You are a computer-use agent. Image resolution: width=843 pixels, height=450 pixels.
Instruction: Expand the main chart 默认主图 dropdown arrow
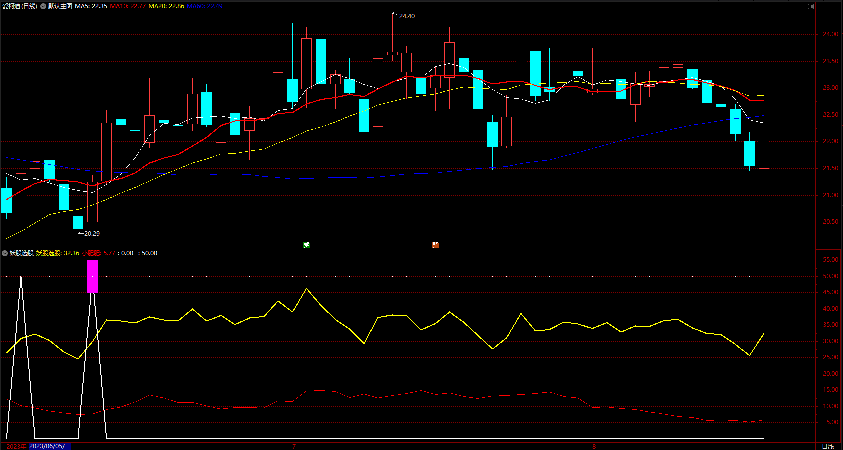coord(43,6)
